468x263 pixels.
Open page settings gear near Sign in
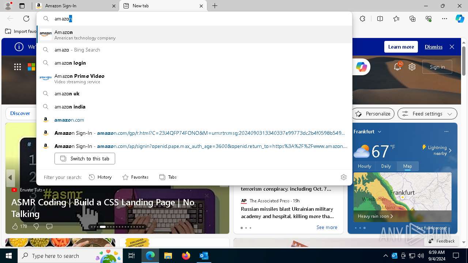tap(412, 67)
